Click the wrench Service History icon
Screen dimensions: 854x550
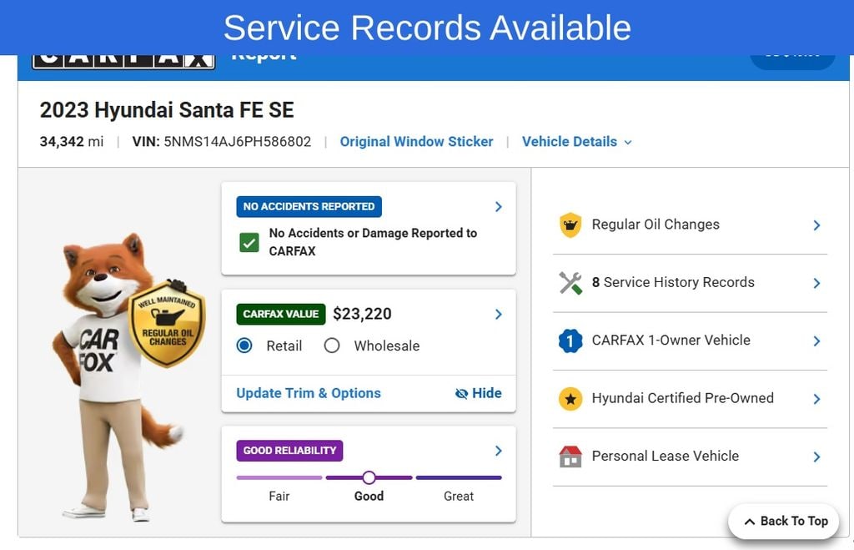point(570,283)
